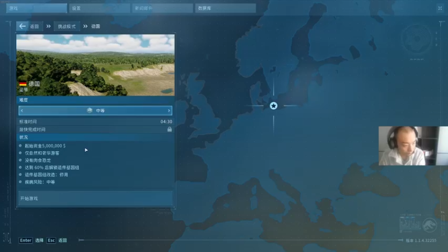The height and width of the screenshot is (252, 448).
Task: Decrease difficulty with the left arrow
Action: (x=22, y=110)
